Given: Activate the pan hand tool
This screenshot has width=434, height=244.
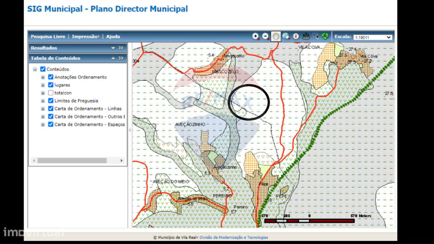Looking at the screenshot, I should point(276,36).
